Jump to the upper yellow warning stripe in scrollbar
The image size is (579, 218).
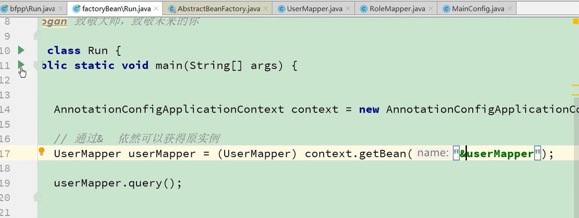tap(575, 85)
